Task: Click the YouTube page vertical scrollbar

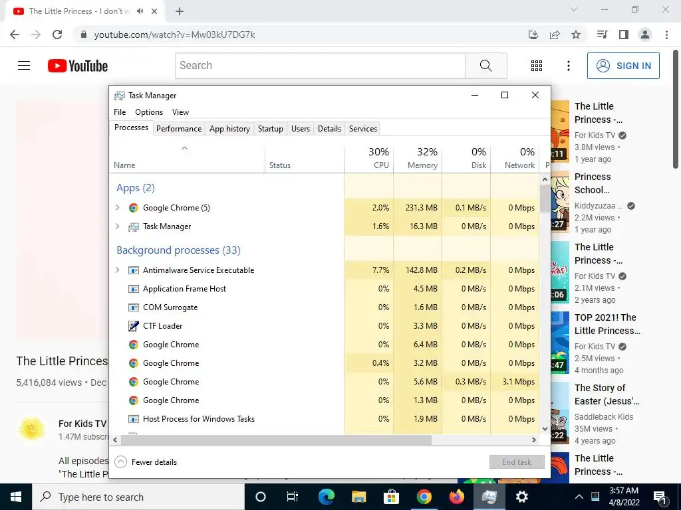Action: coord(676,108)
